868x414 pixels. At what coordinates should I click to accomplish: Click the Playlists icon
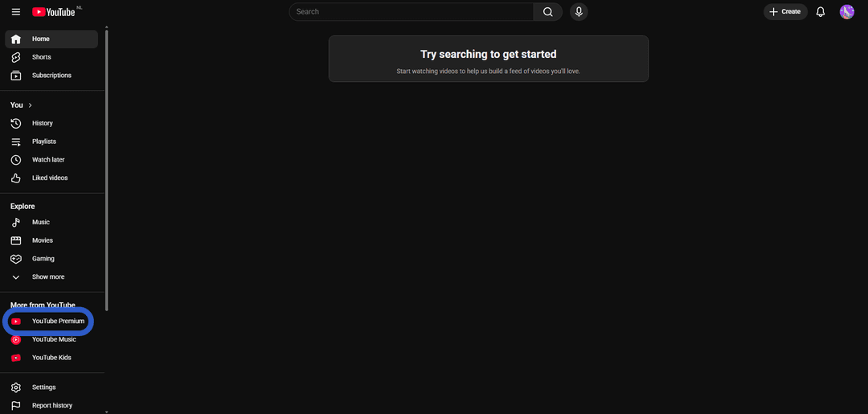[16, 141]
